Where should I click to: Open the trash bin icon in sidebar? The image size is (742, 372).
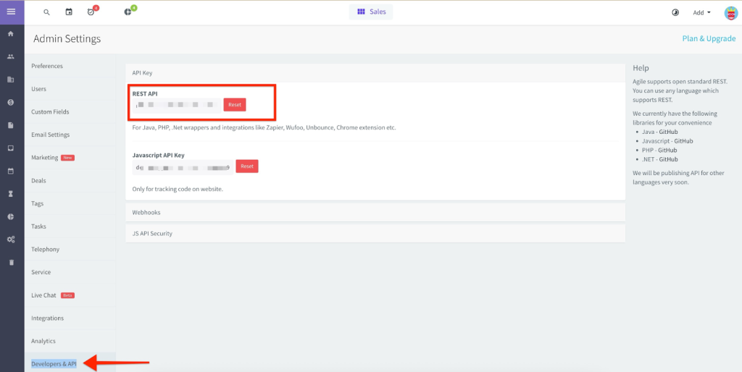[11, 262]
